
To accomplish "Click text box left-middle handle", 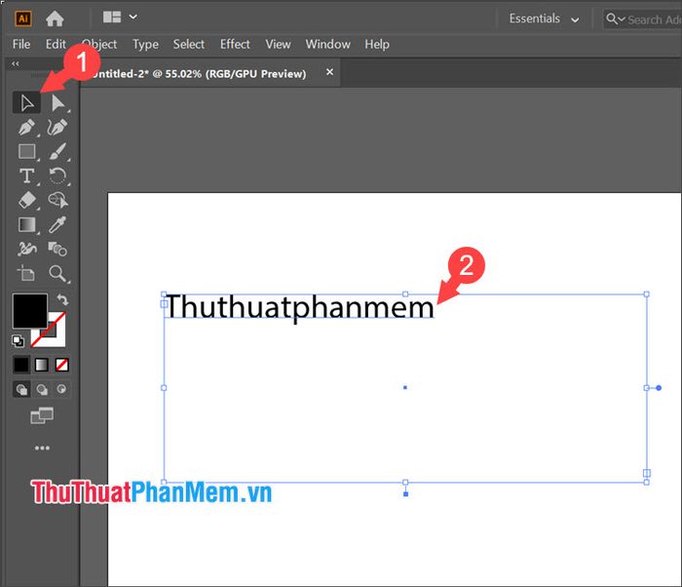I will 164,387.
